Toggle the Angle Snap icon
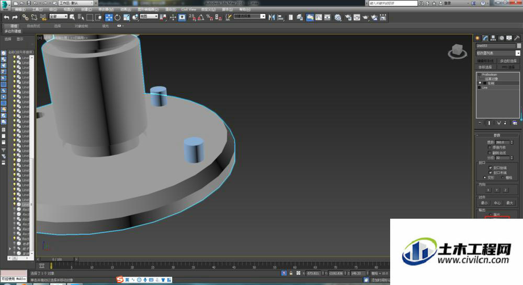 click(201, 17)
